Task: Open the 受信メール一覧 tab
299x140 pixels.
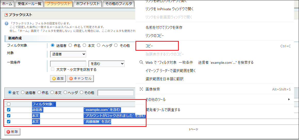Action: (x=29, y=4)
